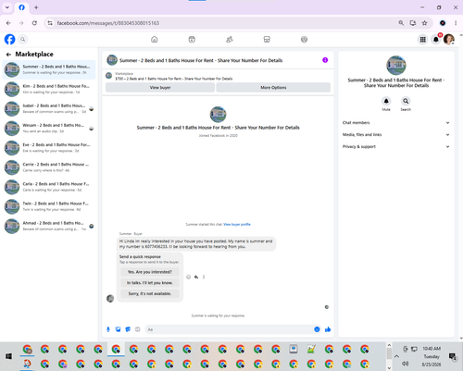Screen dimensions: 463x371
Task: React to Summer's message with the emoji icon
Action: point(189,277)
